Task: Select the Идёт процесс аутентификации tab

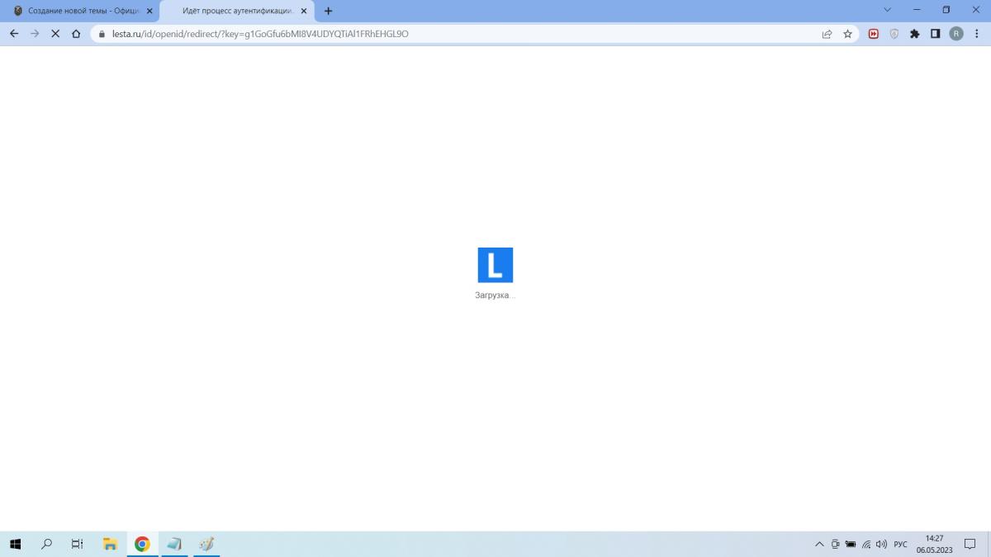Action: 235,11
